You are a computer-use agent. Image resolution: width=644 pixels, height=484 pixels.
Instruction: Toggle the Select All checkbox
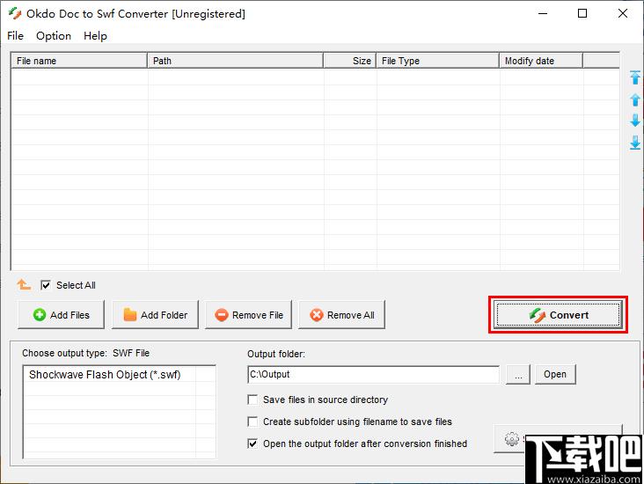click(x=46, y=285)
